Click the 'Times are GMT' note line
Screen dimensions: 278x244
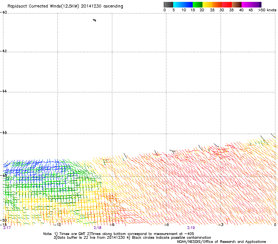[x=118, y=234]
